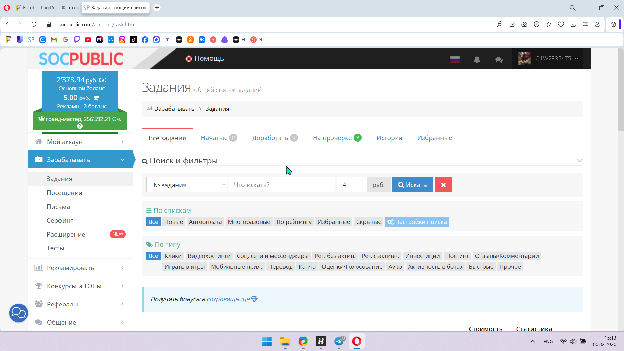Click the red clear search X button

pyautogui.click(x=443, y=185)
